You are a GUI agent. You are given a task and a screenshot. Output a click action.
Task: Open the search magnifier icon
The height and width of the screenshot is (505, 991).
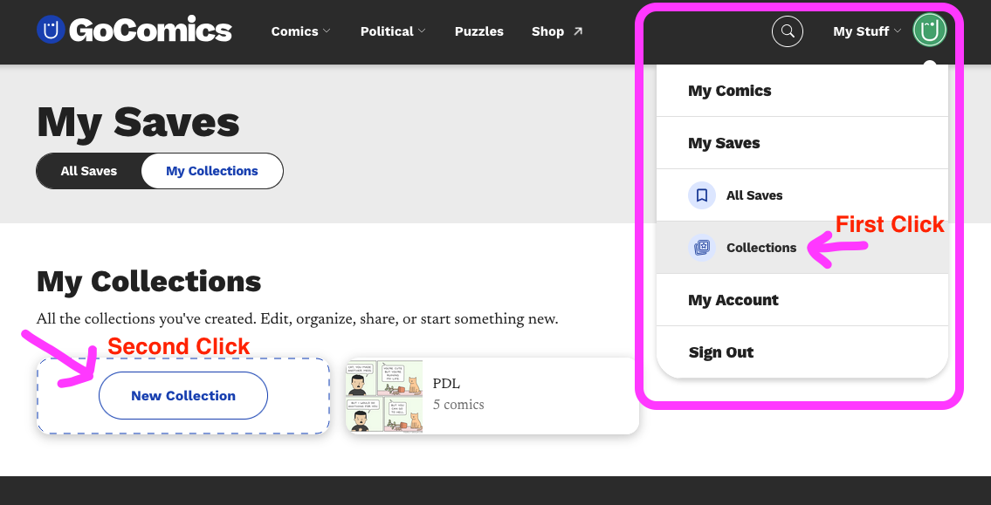[x=788, y=31]
